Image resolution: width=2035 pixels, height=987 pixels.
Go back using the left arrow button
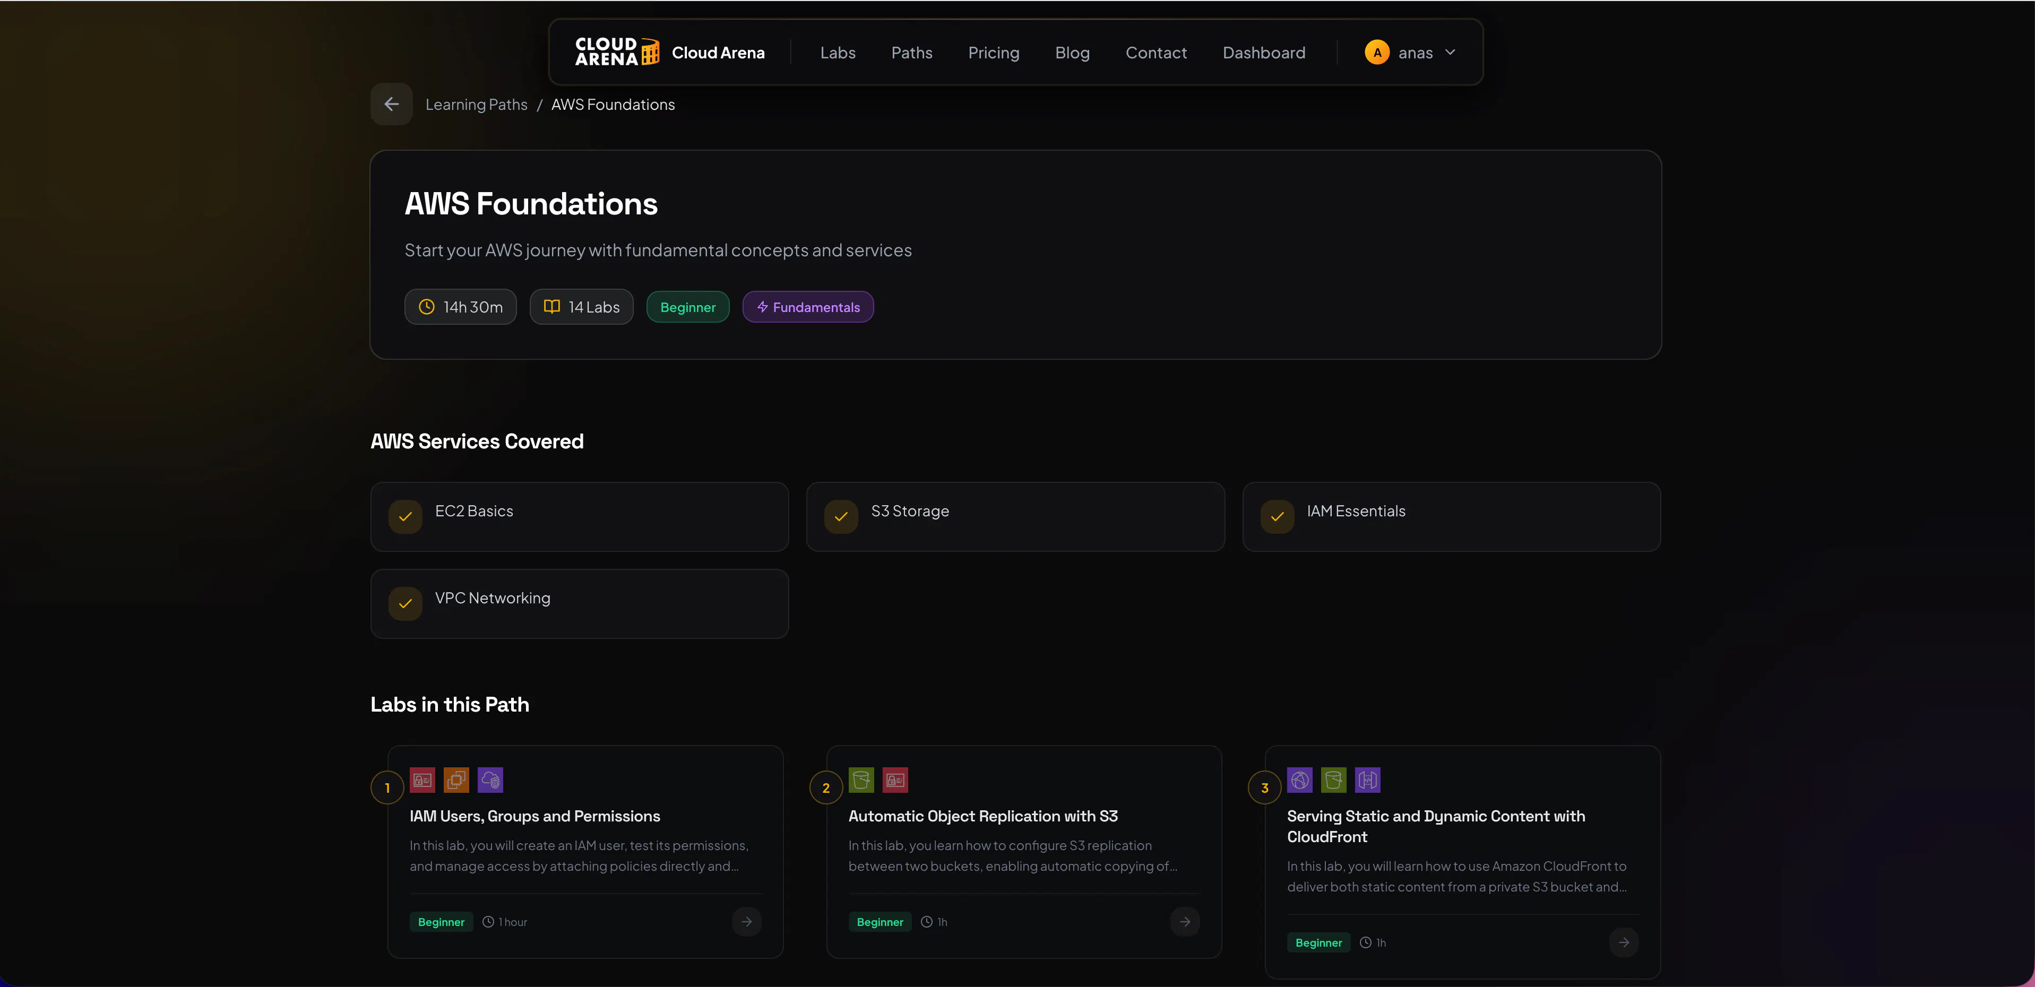[x=392, y=104]
